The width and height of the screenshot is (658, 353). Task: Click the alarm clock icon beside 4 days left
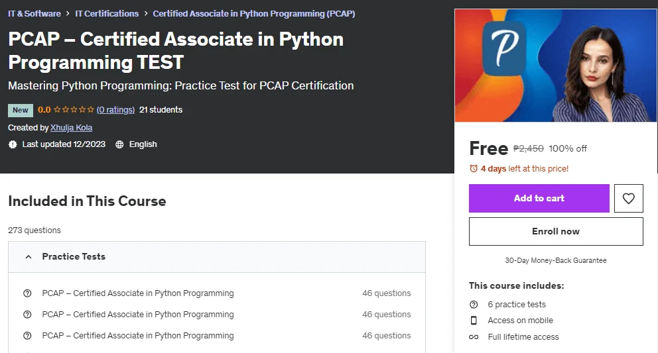pyautogui.click(x=474, y=168)
